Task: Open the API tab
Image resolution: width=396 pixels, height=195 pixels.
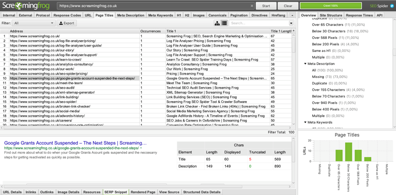Action: (x=379, y=15)
